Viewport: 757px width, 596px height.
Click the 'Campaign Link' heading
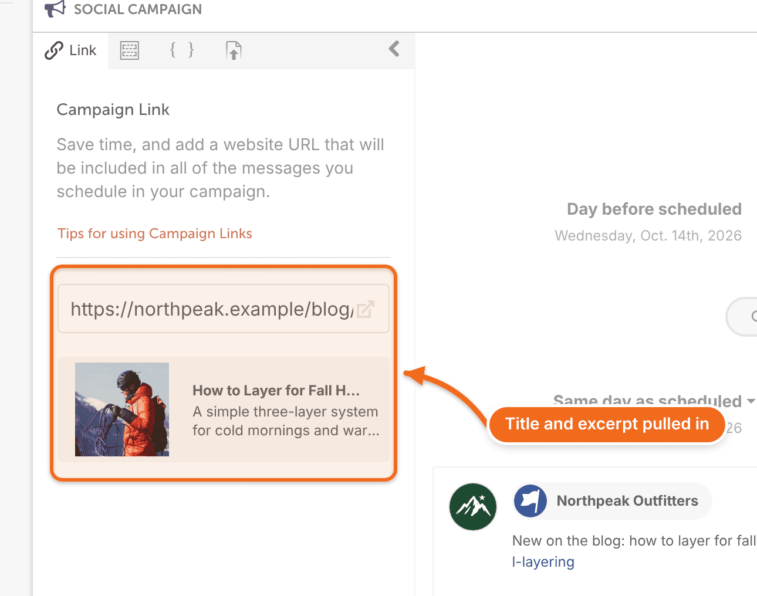tap(113, 110)
